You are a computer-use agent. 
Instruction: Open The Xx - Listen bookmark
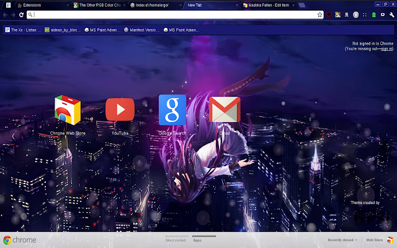tap(23, 30)
